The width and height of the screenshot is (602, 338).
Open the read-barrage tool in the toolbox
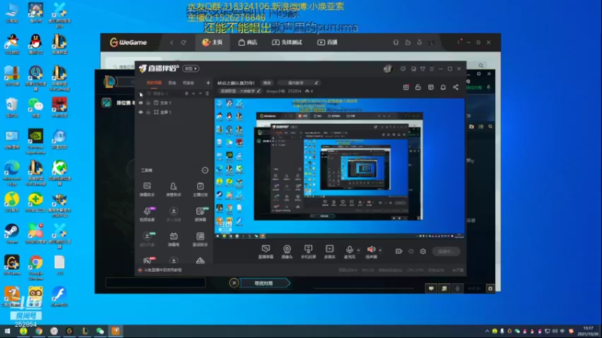200,214
